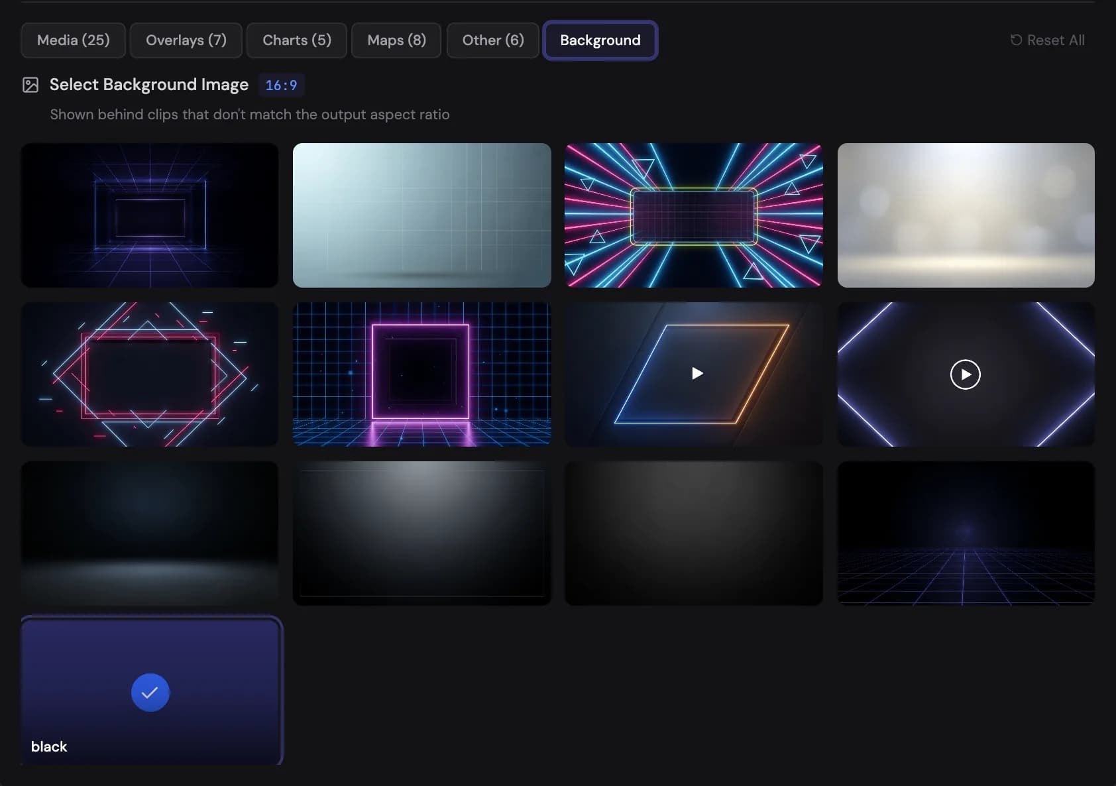Screen dimensions: 1116x786
Task: Go to the Other (6) tab
Action: (x=493, y=40)
